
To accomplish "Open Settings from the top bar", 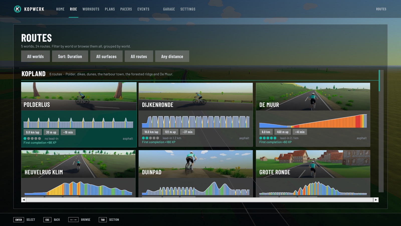I will click(188, 9).
